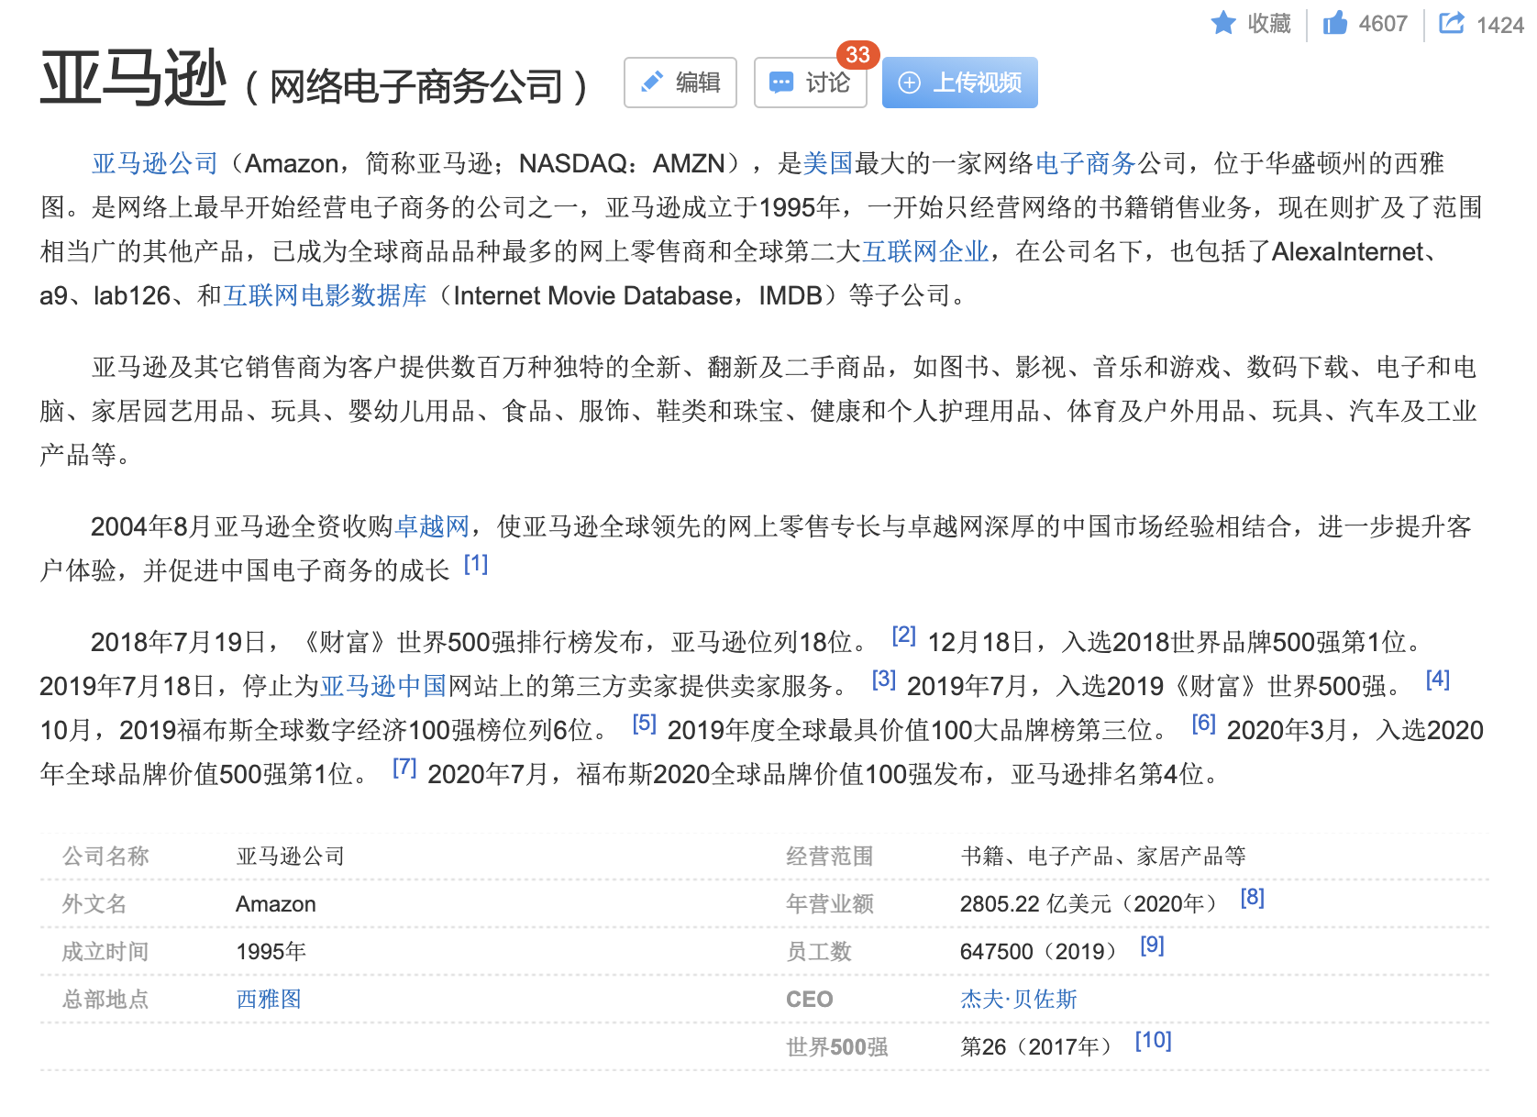This screenshot has height=1117, width=1537.
Task: Open the 电子商务 link
Action: tap(1088, 163)
